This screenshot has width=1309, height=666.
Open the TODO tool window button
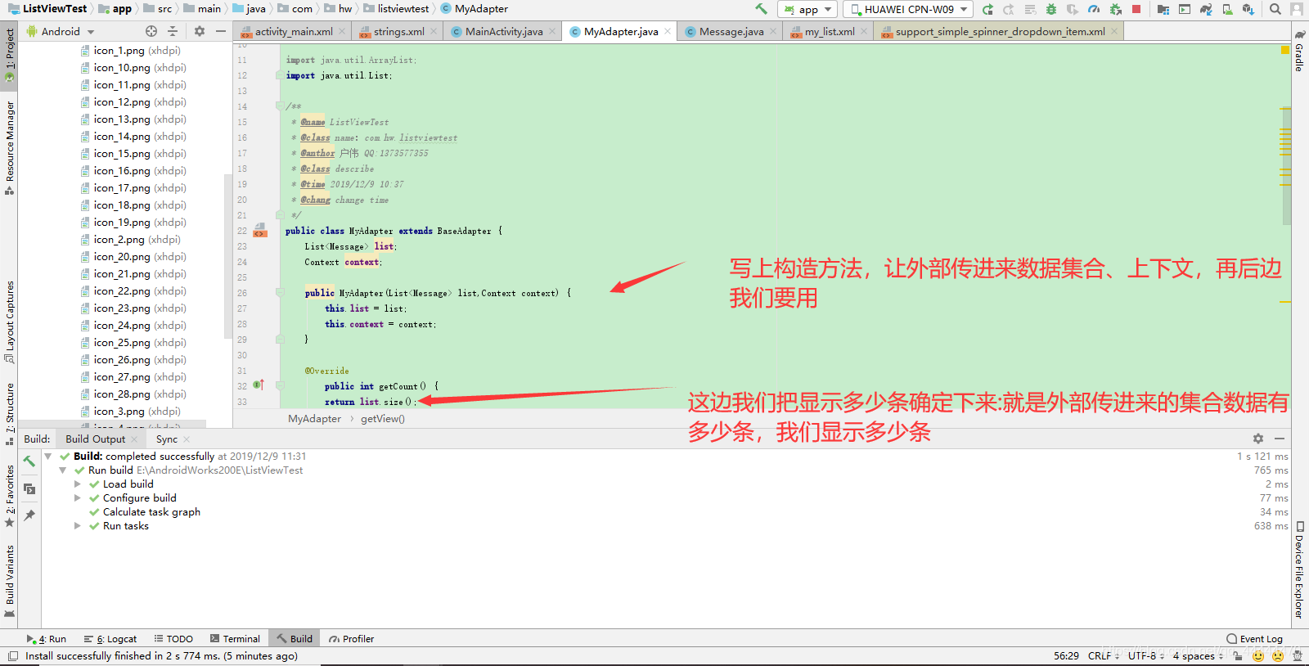click(173, 639)
